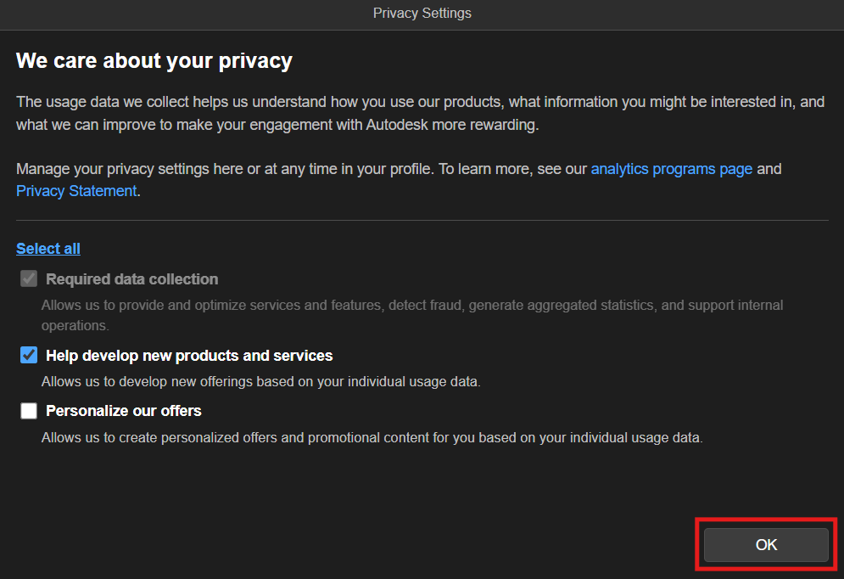Click the 'Required data collection' label text
The height and width of the screenshot is (579, 844).
(131, 279)
